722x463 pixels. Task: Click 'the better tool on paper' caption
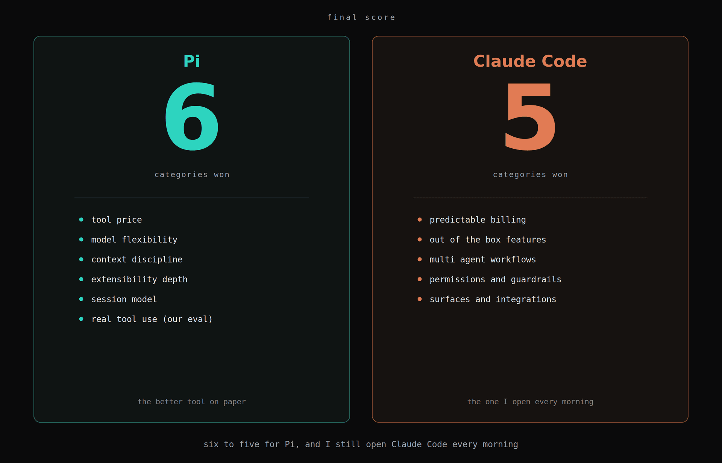coord(192,402)
